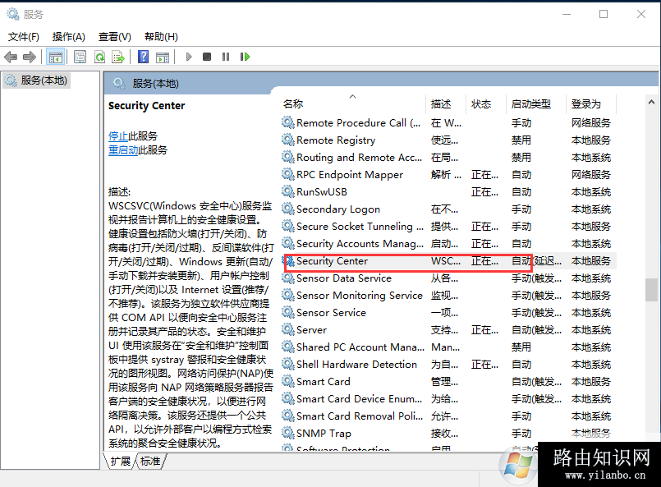Switch to the 扩展 tab
661x487 pixels.
(121, 461)
